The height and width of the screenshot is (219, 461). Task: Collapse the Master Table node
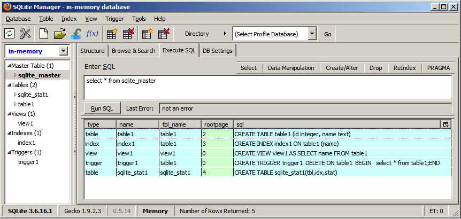(x=9, y=66)
